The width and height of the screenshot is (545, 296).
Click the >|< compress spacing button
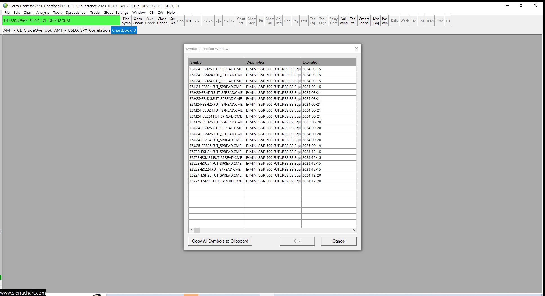[x=218, y=21]
